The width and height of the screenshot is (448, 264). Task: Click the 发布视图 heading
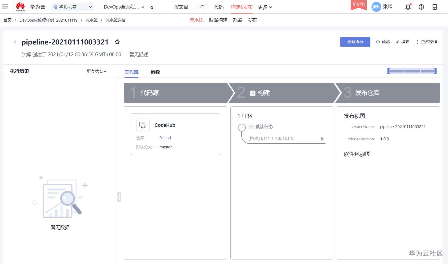pos(354,116)
